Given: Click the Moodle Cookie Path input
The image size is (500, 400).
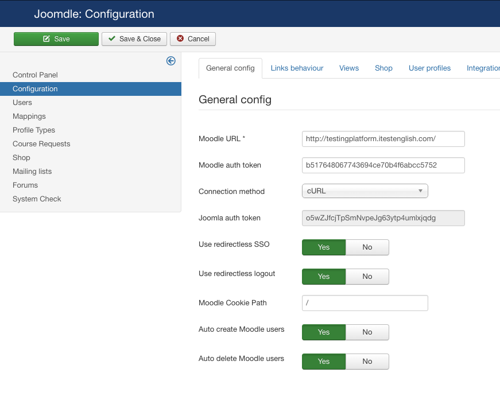Looking at the screenshot, I should coord(365,303).
